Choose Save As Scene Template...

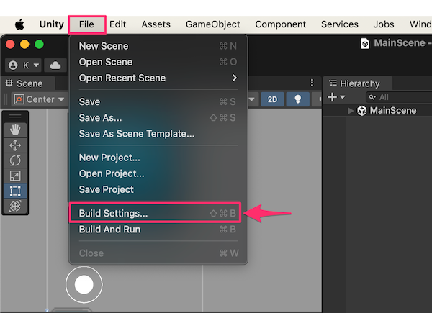click(158, 134)
